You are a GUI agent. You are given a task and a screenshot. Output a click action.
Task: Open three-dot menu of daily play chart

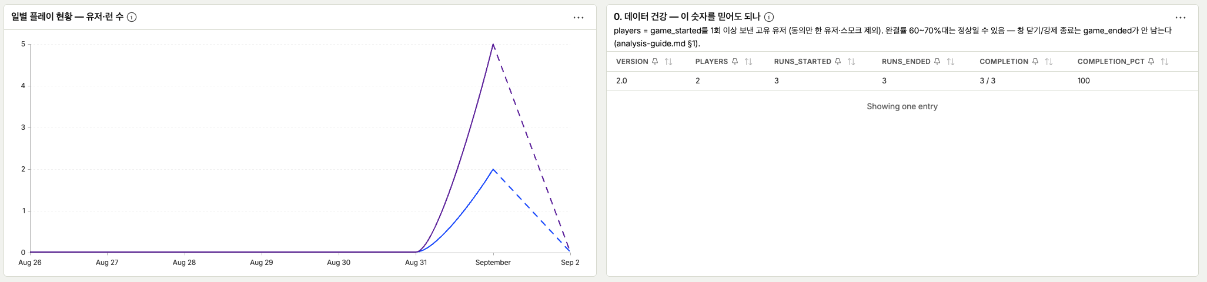point(579,18)
